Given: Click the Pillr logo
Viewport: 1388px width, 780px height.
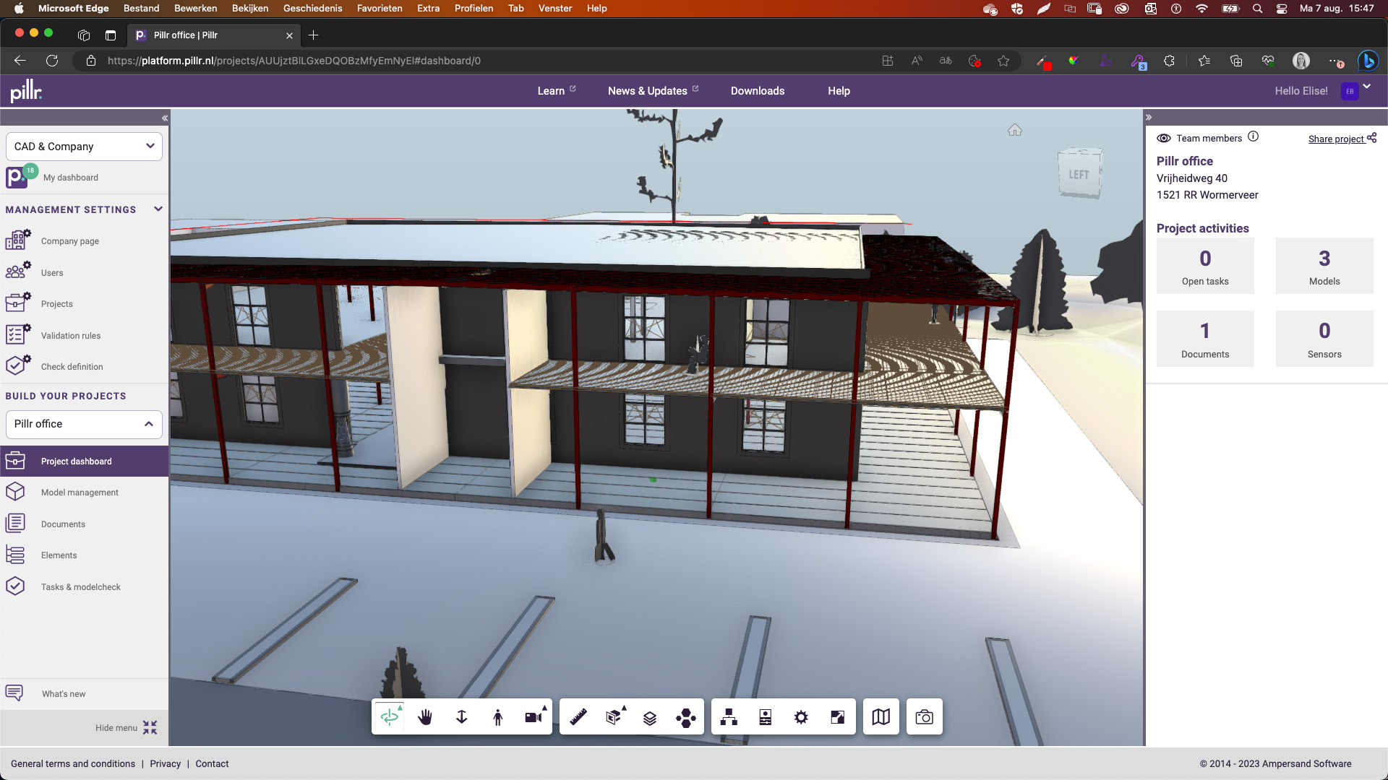Looking at the screenshot, I should point(26,90).
